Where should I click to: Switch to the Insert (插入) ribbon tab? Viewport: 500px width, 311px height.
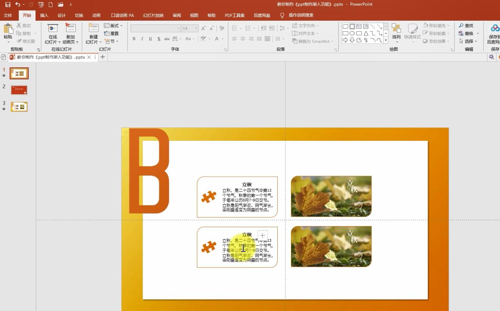44,15
